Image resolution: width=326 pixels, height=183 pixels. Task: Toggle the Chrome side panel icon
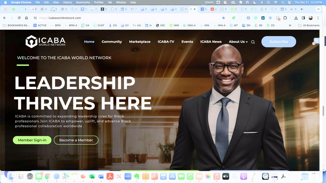[303, 18]
